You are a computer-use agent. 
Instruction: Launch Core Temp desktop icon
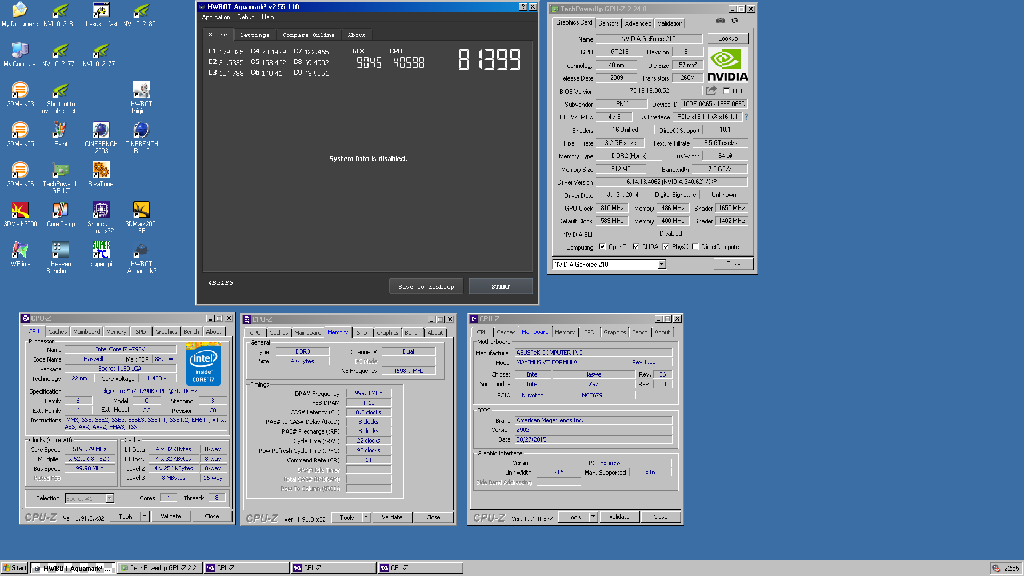click(61, 214)
